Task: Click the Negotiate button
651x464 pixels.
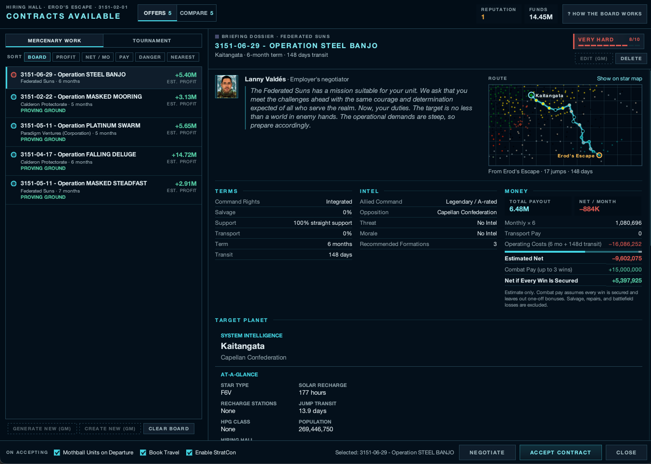Action: click(487, 452)
